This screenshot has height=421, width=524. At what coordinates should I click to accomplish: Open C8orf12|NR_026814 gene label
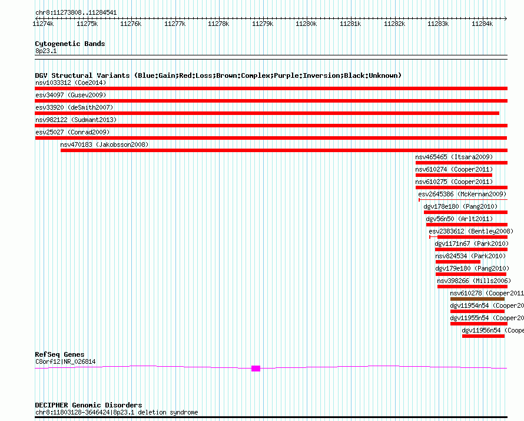65,362
